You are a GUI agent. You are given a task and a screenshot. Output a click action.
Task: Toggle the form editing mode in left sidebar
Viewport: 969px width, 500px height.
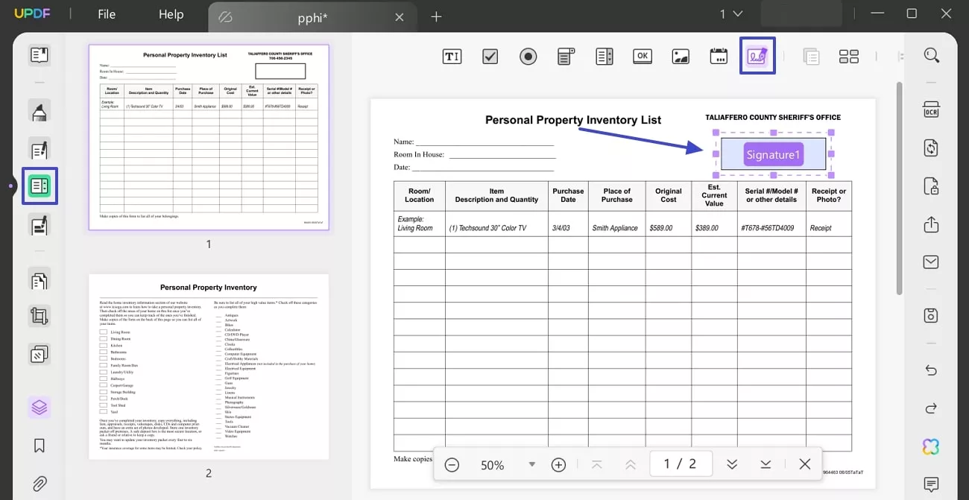(x=39, y=186)
